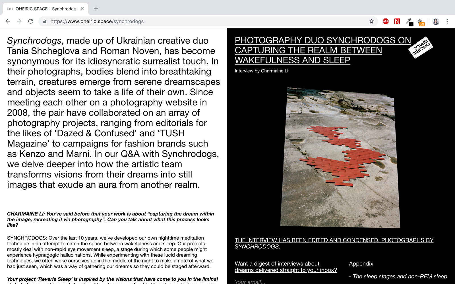
Task: Open the extension showing 'off' badge
Action: 421,22
